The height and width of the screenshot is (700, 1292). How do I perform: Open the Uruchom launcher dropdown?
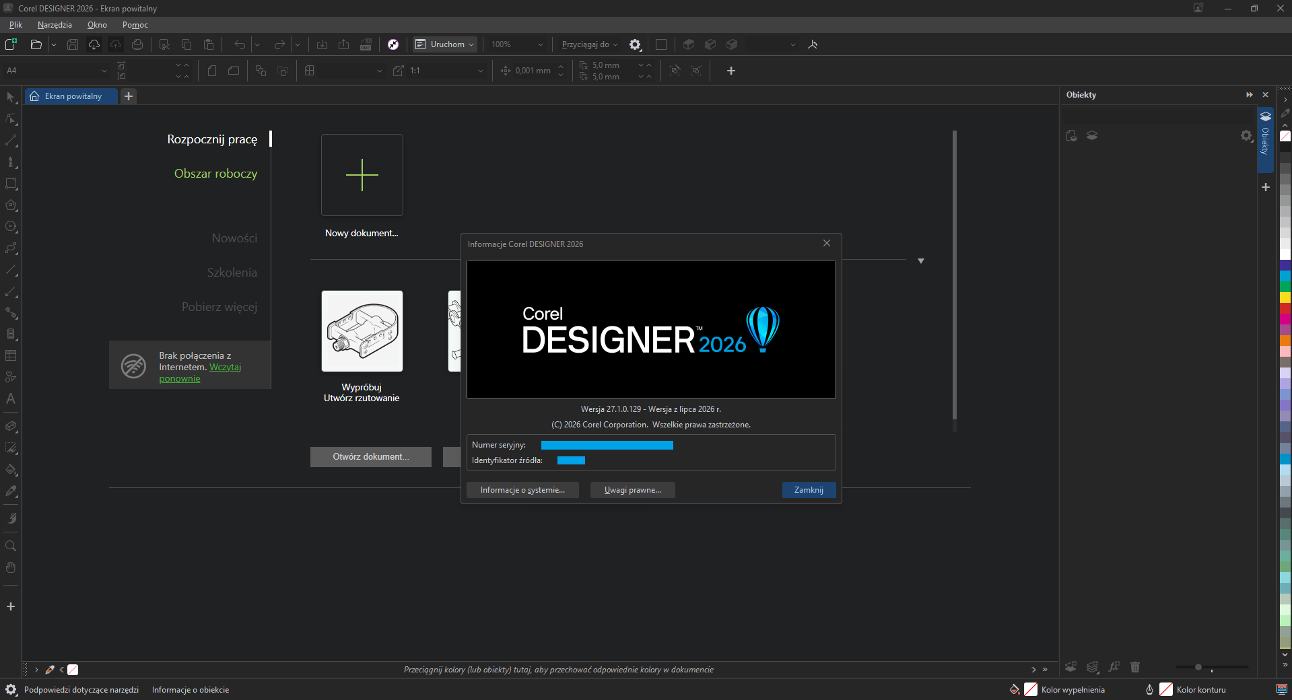click(445, 44)
